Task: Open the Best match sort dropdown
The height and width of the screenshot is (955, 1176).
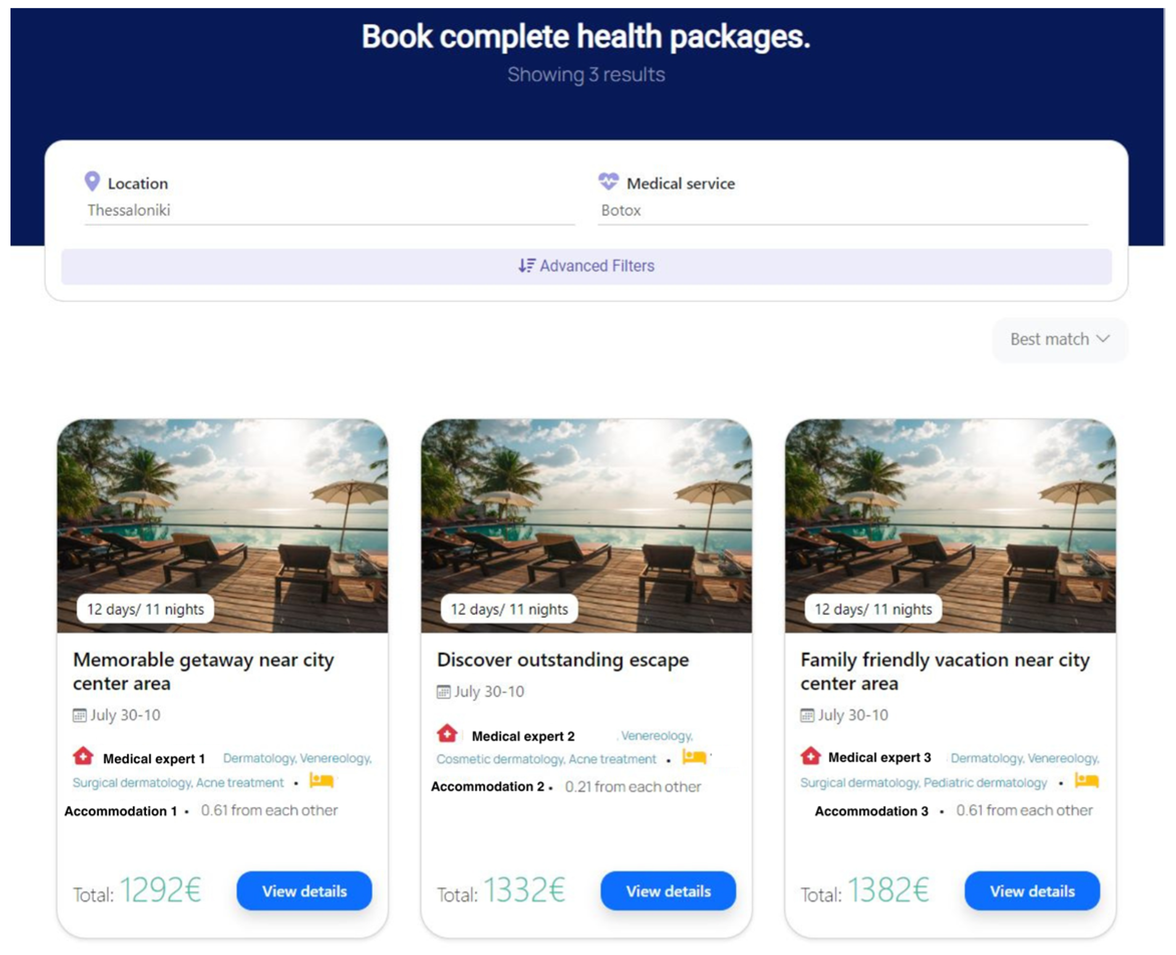Action: pos(1059,339)
